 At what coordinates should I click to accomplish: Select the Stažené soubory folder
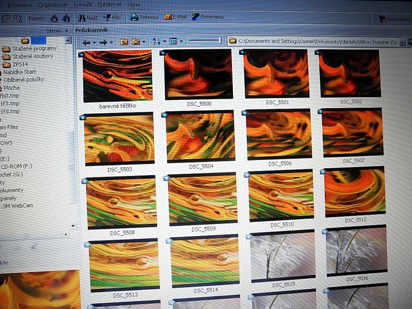tap(33, 56)
